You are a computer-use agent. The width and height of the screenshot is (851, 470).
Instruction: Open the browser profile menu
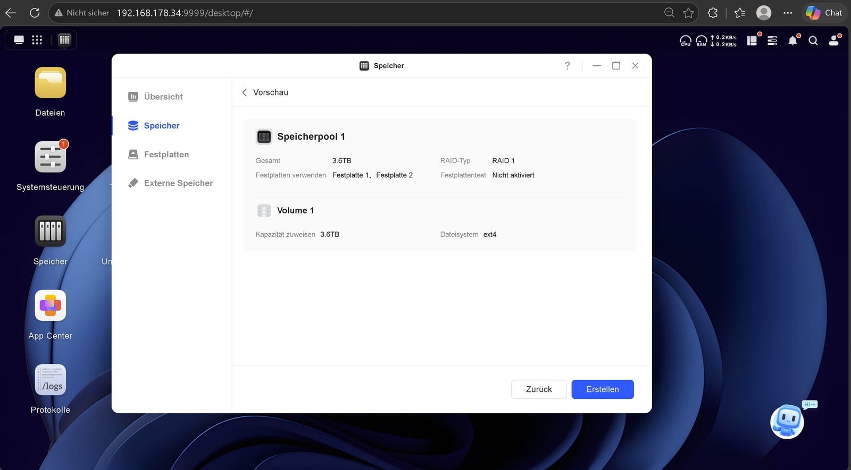coord(764,13)
